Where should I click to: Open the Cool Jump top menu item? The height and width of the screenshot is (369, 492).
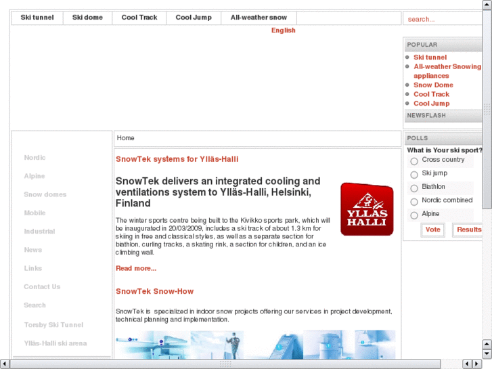(x=194, y=18)
